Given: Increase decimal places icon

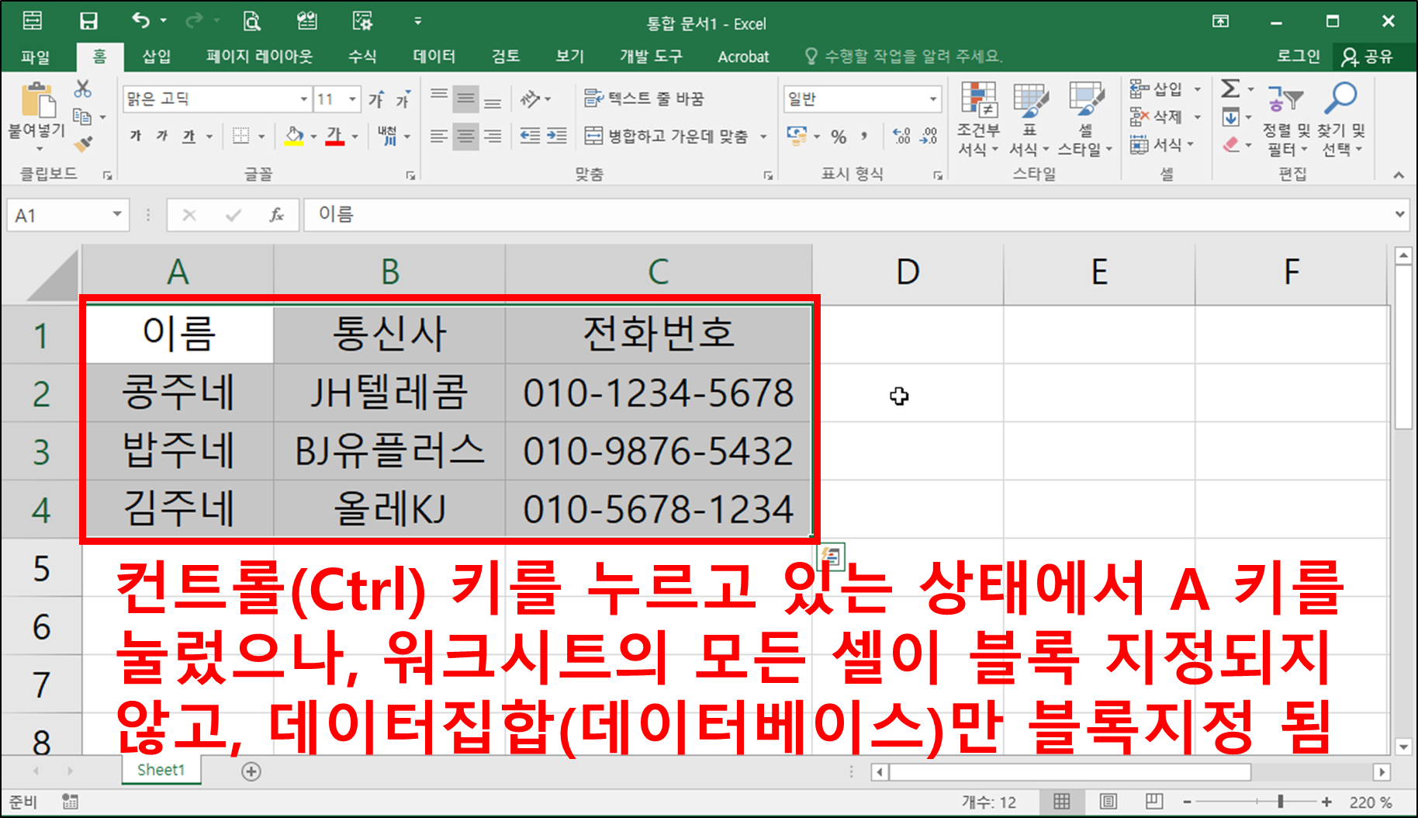Looking at the screenshot, I should click(901, 137).
